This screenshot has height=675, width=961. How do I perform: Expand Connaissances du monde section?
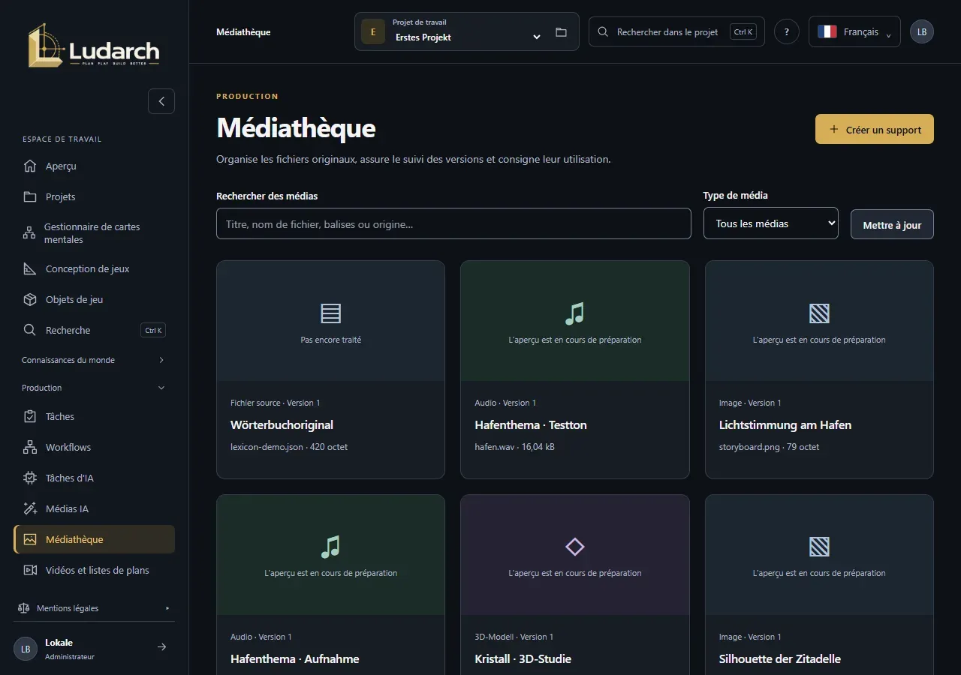[94, 360]
